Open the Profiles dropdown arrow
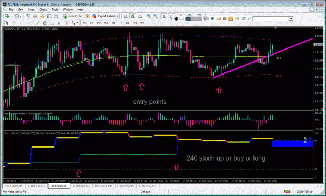 tap(21, 16)
